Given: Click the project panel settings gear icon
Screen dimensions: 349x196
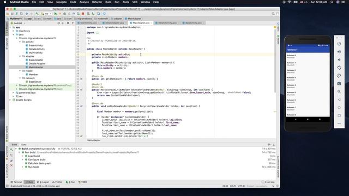Looking at the screenshot, I should [x=68, y=23].
